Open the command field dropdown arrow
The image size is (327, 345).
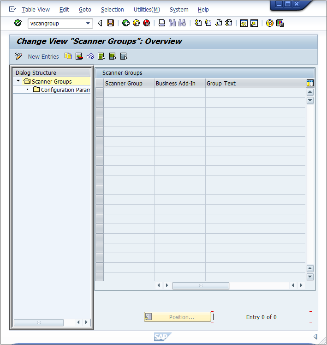(x=88, y=23)
